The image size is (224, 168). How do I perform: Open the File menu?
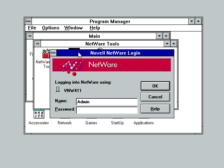pyautogui.click(x=32, y=28)
